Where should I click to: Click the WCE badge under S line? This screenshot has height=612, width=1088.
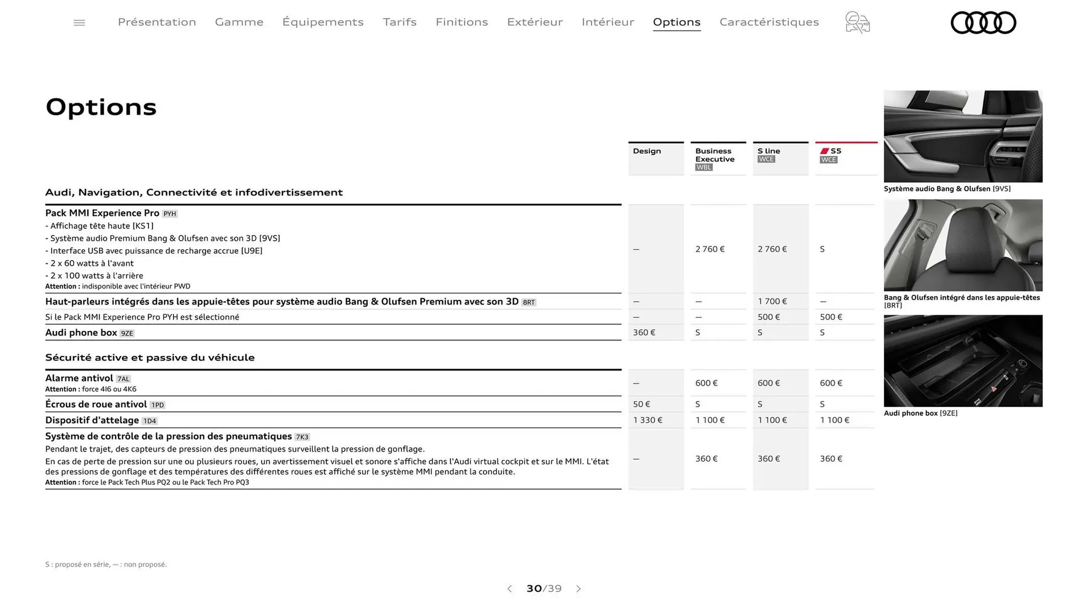pos(766,159)
